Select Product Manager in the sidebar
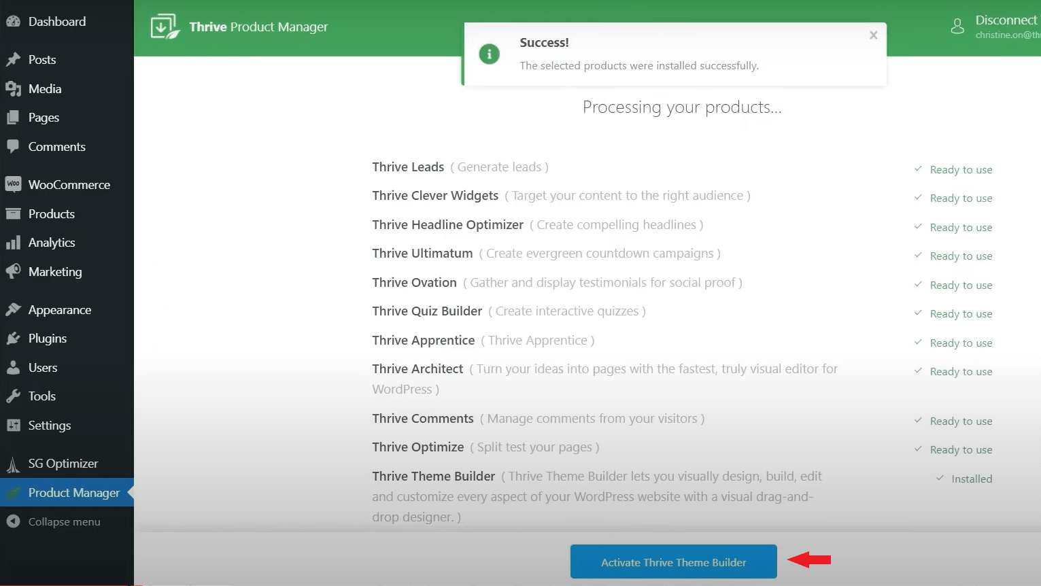 click(x=67, y=493)
